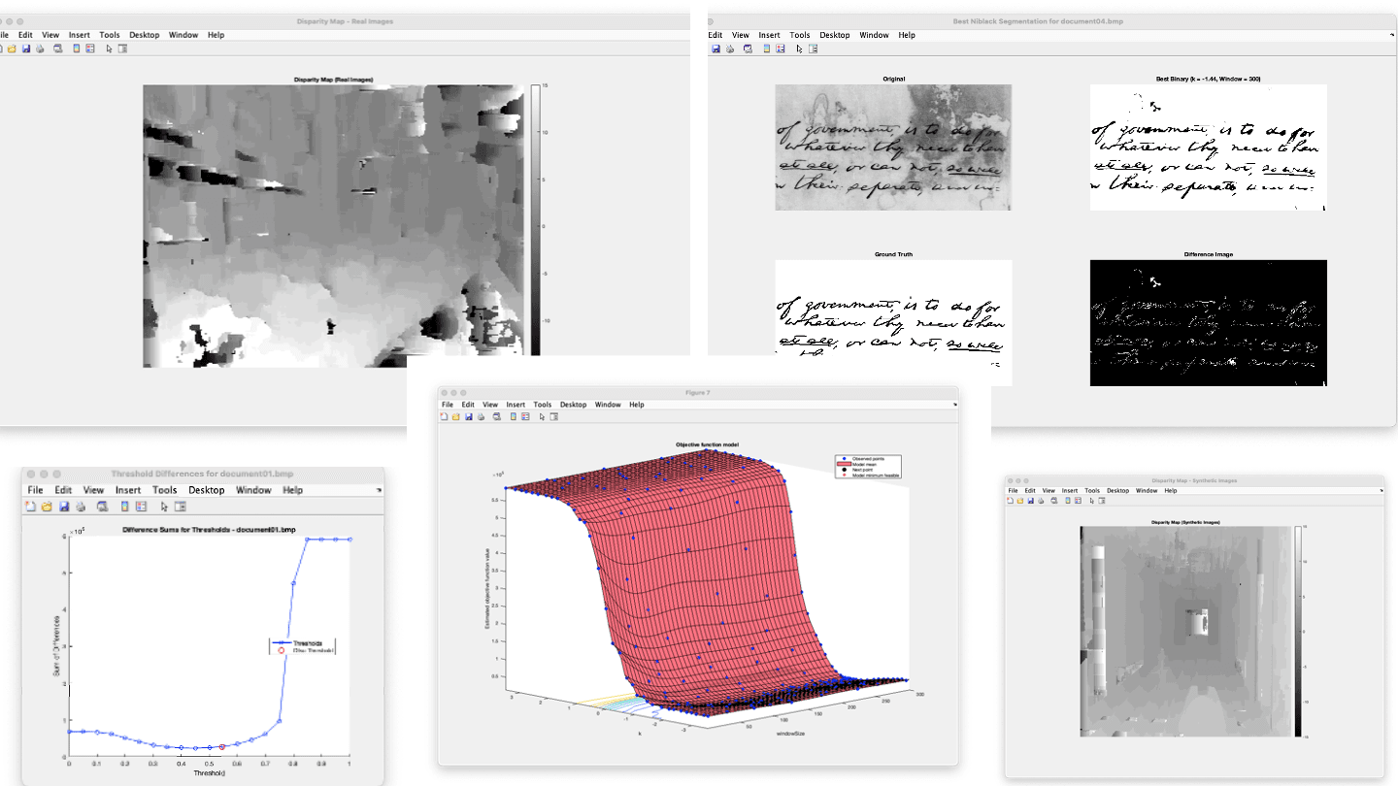Expand the chevron in Best Niblack Segmentation menu bar

[x=1391, y=34]
